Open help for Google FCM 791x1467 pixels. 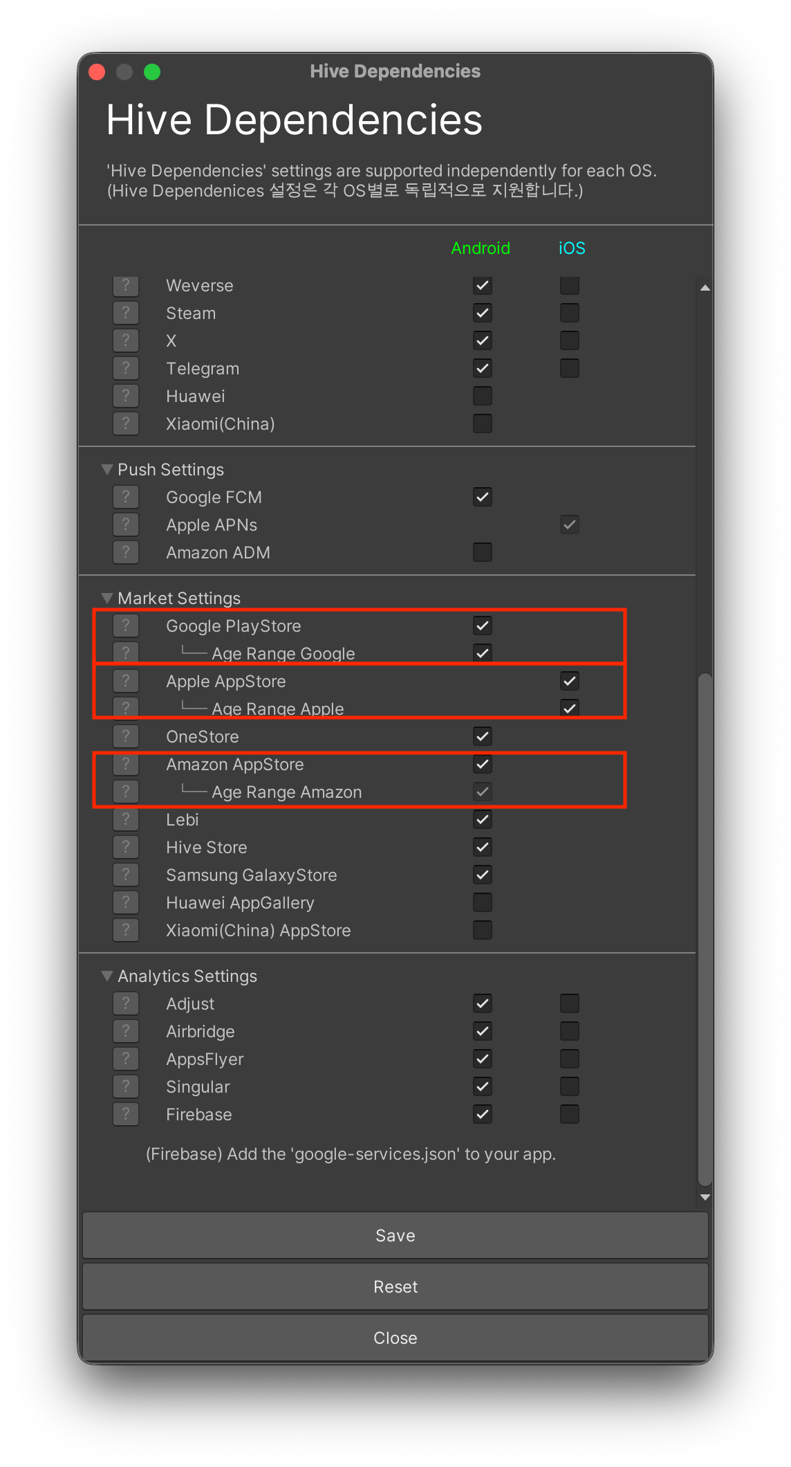pos(126,497)
